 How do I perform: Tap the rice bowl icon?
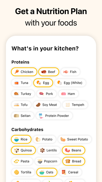pos(16,139)
